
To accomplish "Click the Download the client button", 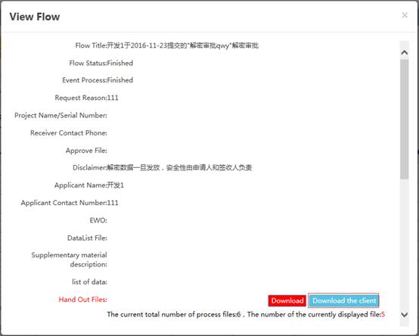I will [343, 300].
